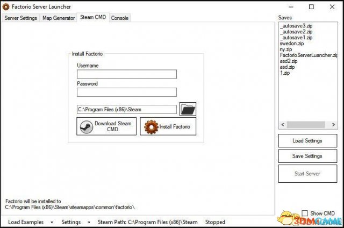Enable the Show CMD checkbox
The width and height of the screenshot is (344, 228).
tap(305, 213)
